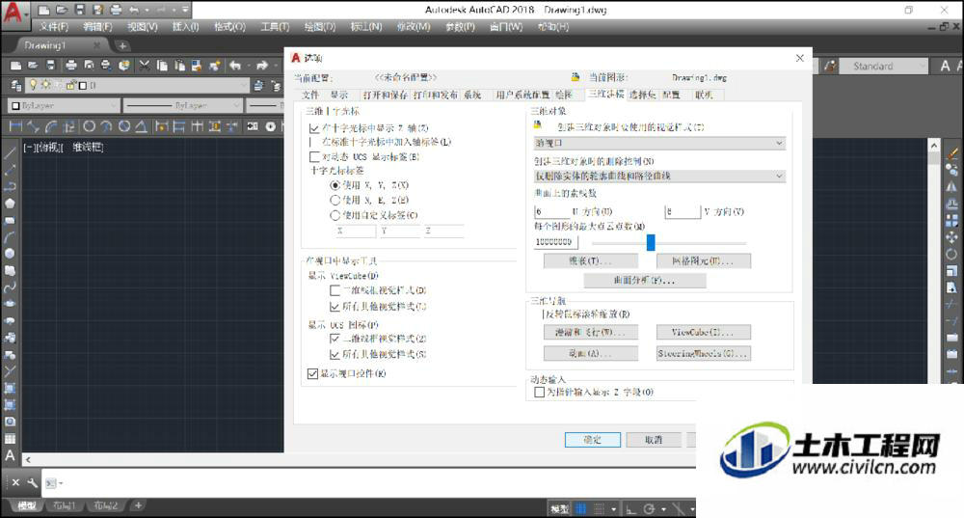This screenshot has width=964, height=518.
Task: Select 'Use X, Y, Z' radio button
Action: coord(335,185)
